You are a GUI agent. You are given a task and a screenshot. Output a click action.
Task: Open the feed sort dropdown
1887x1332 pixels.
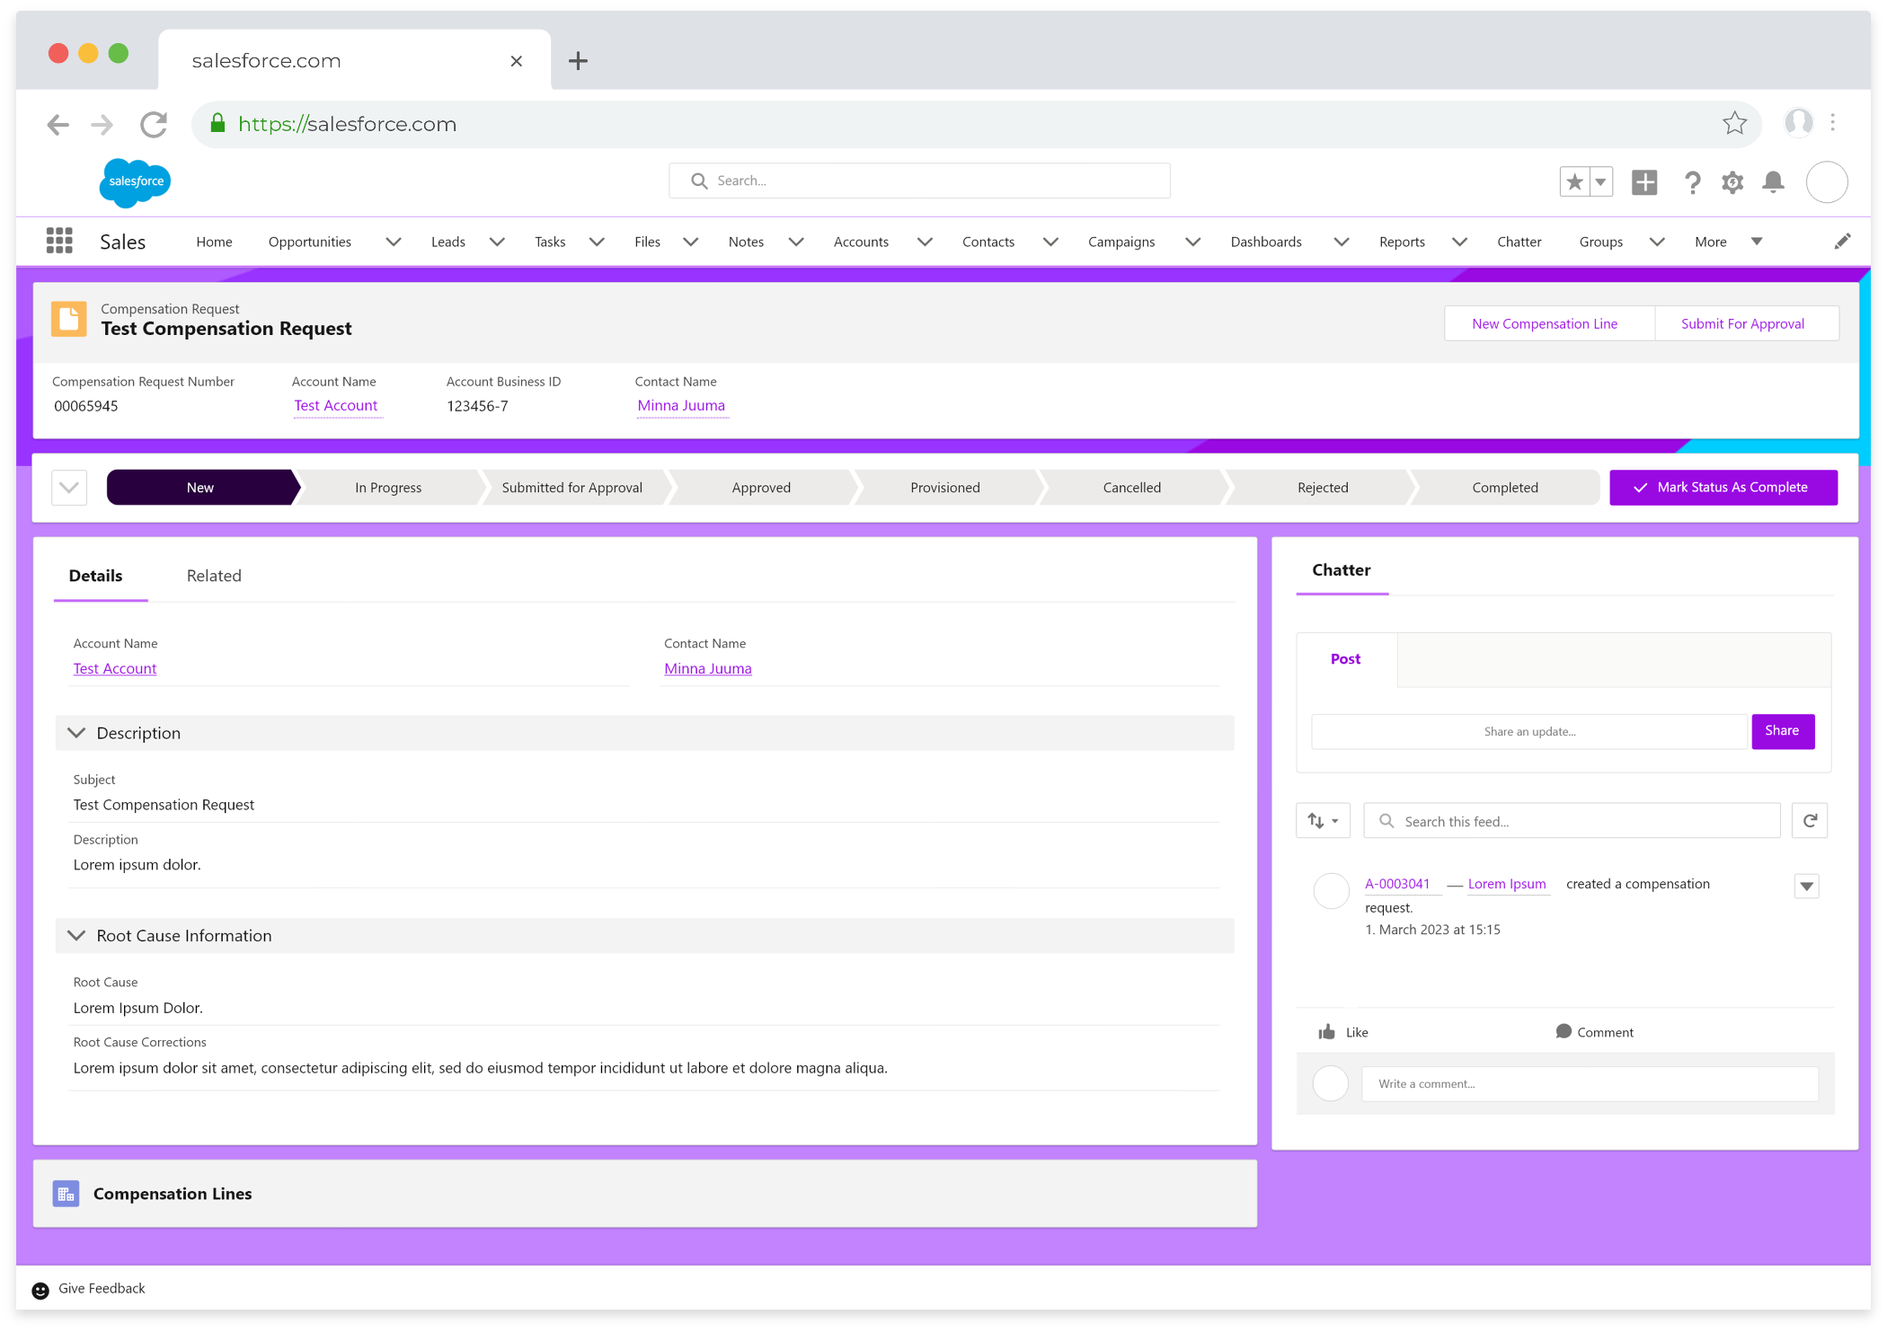pos(1323,820)
